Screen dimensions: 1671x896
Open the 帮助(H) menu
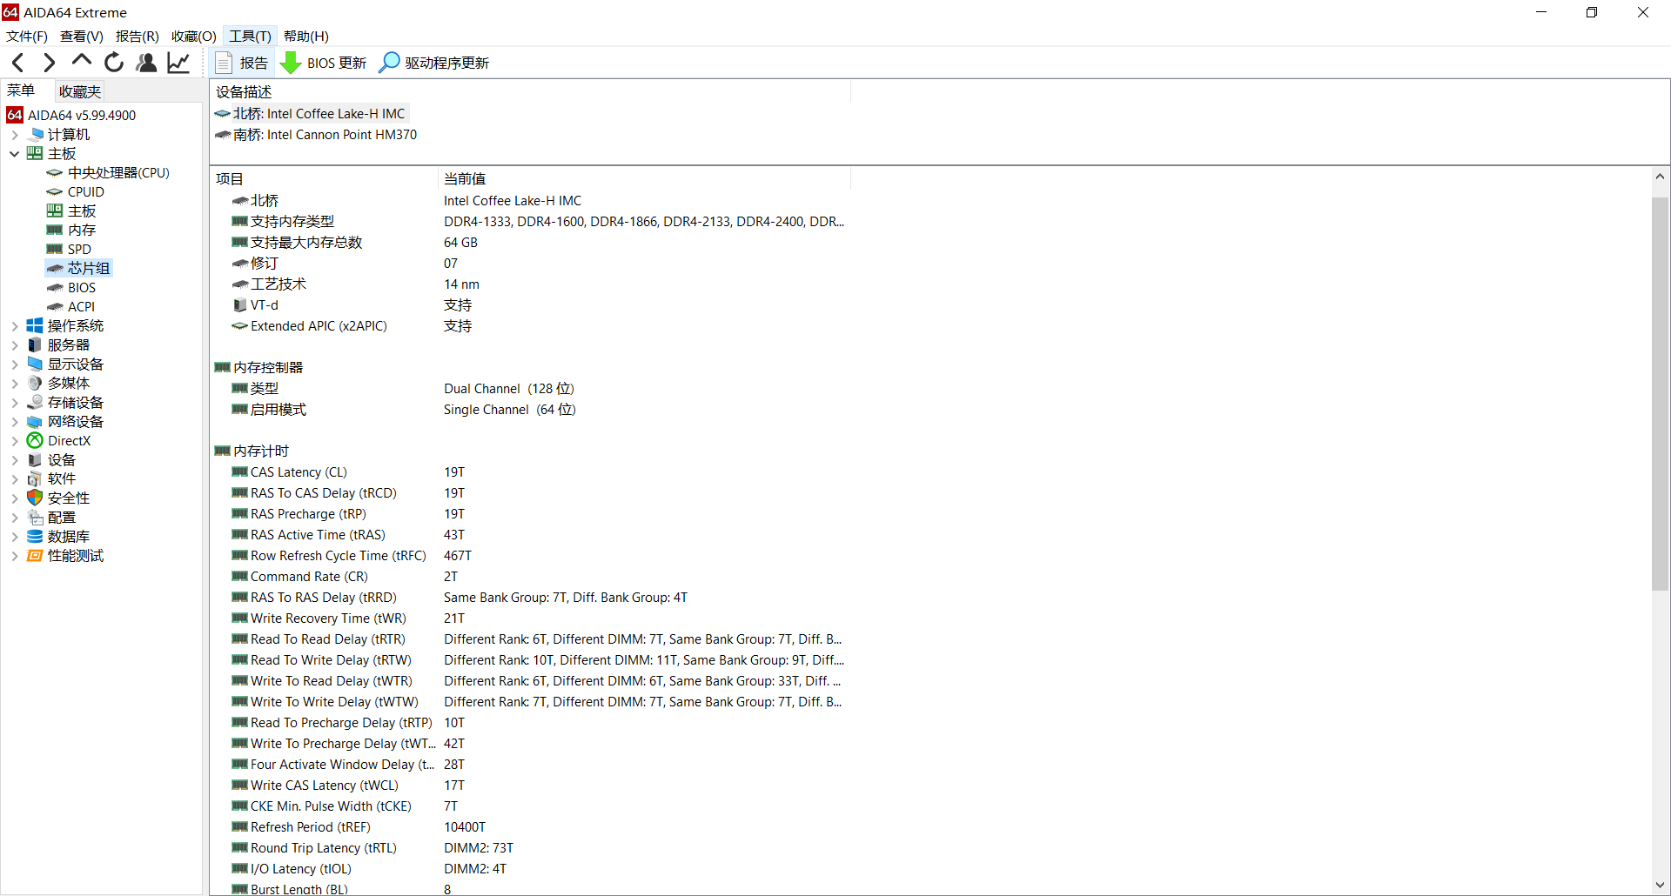pos(306,36)
